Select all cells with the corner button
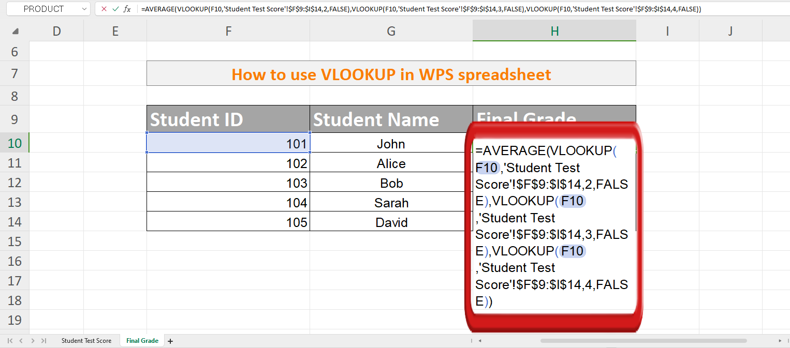 (x=15, y=31)
